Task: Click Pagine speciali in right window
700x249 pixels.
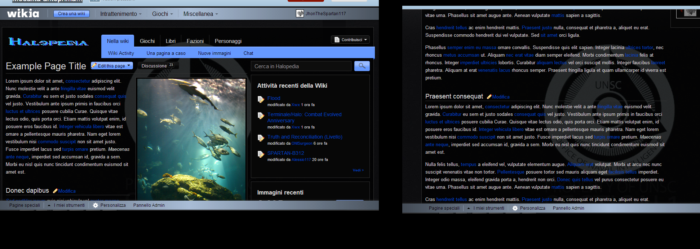Action: coord(444,208)
